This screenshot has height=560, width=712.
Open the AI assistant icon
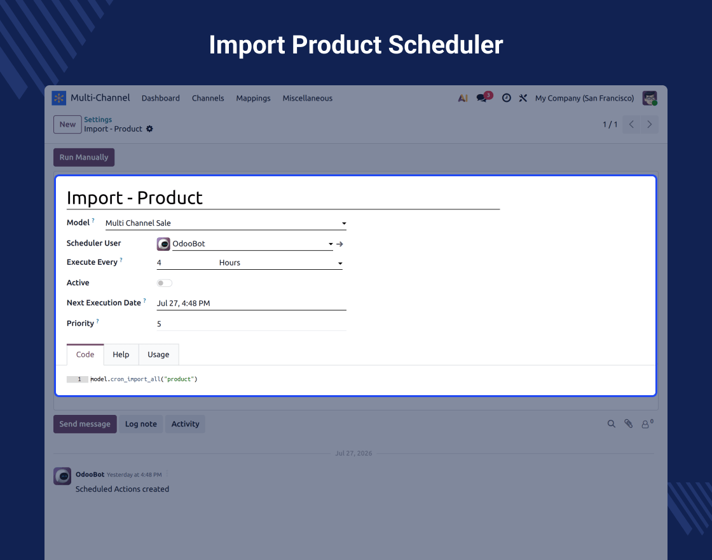tap(463, 98)
